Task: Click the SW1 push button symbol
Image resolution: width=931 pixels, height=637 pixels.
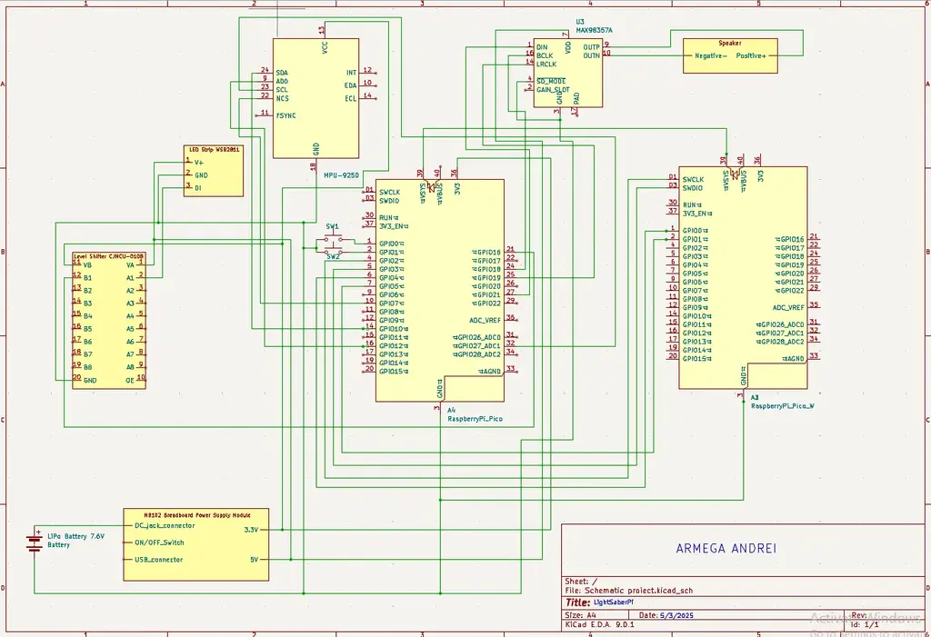Action: pyautogui.click(x=332, y=239)
